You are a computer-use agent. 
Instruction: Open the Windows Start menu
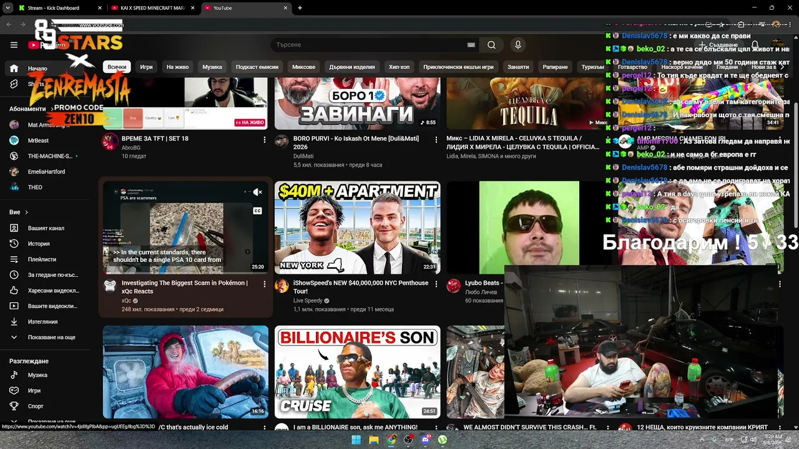tap(356, 440)
